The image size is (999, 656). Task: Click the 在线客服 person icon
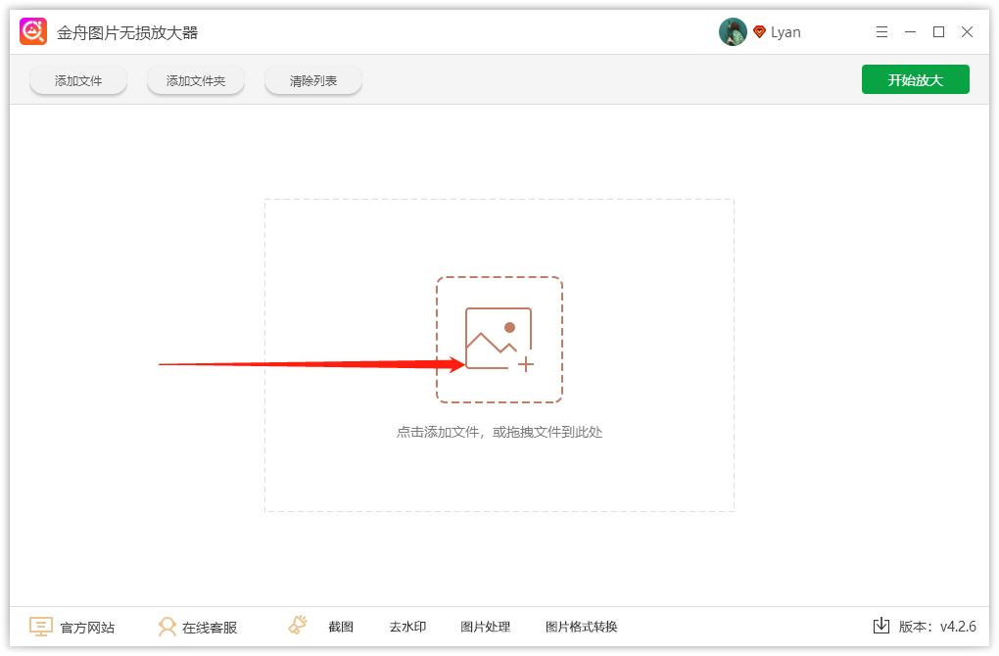click(167, 627)
